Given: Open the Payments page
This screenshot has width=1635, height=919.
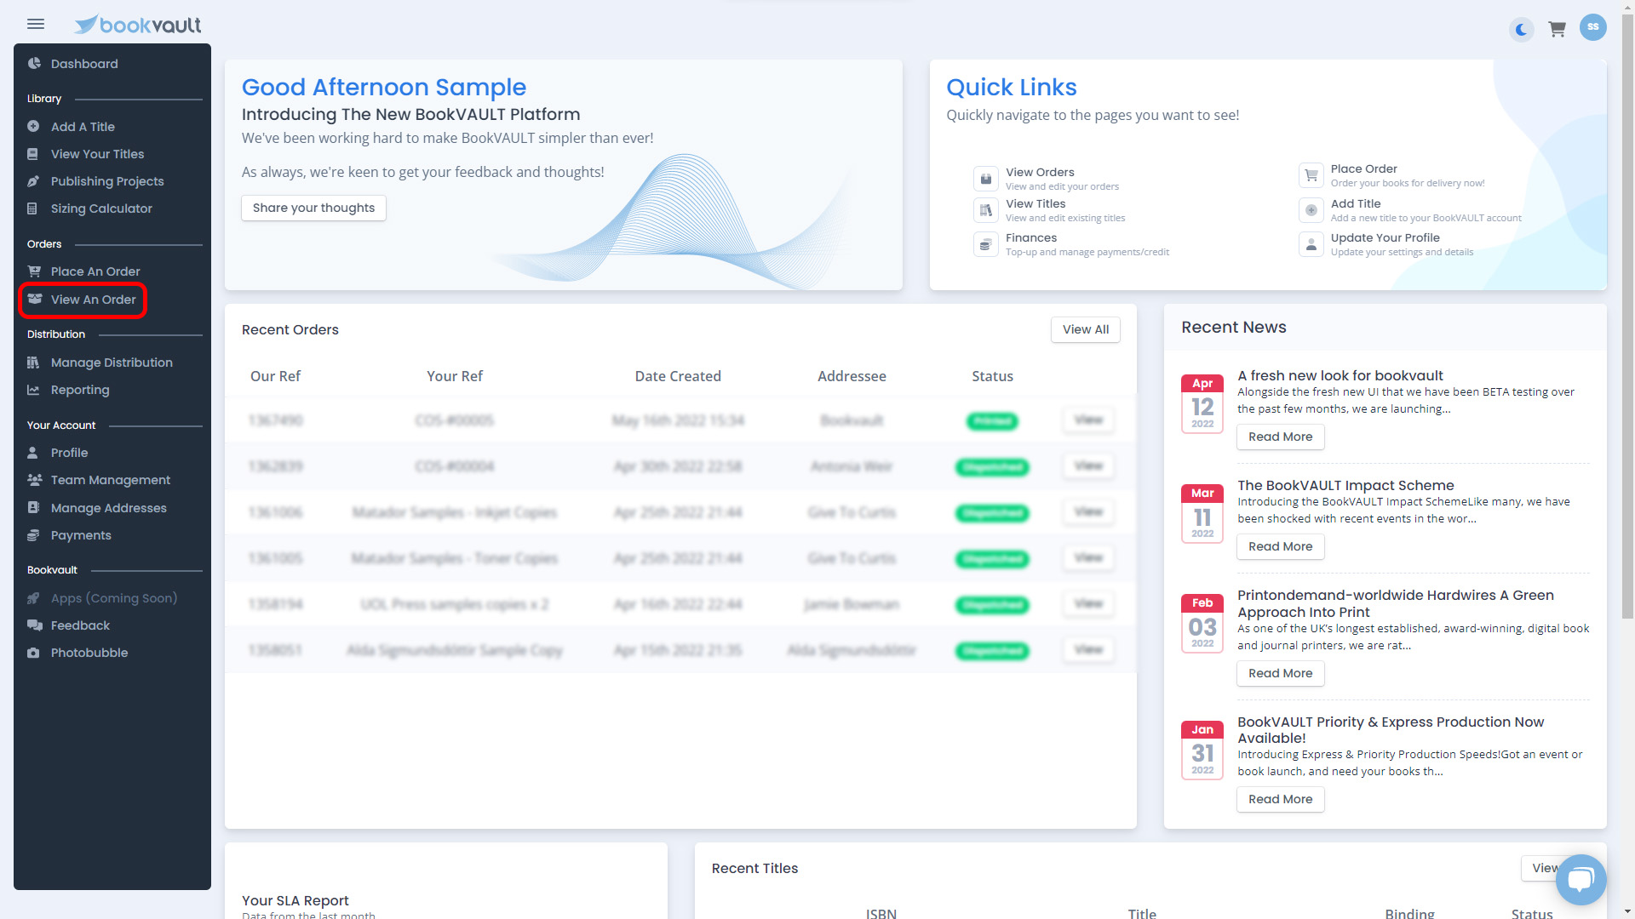Looking at the screenshot, I should pyautogui.click(x=80, y=535).
